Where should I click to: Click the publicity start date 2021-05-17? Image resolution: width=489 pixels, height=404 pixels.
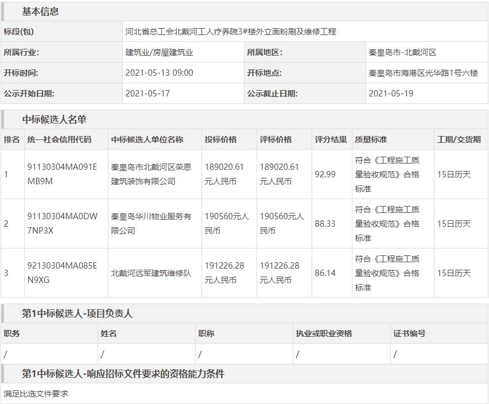[148, 94]
